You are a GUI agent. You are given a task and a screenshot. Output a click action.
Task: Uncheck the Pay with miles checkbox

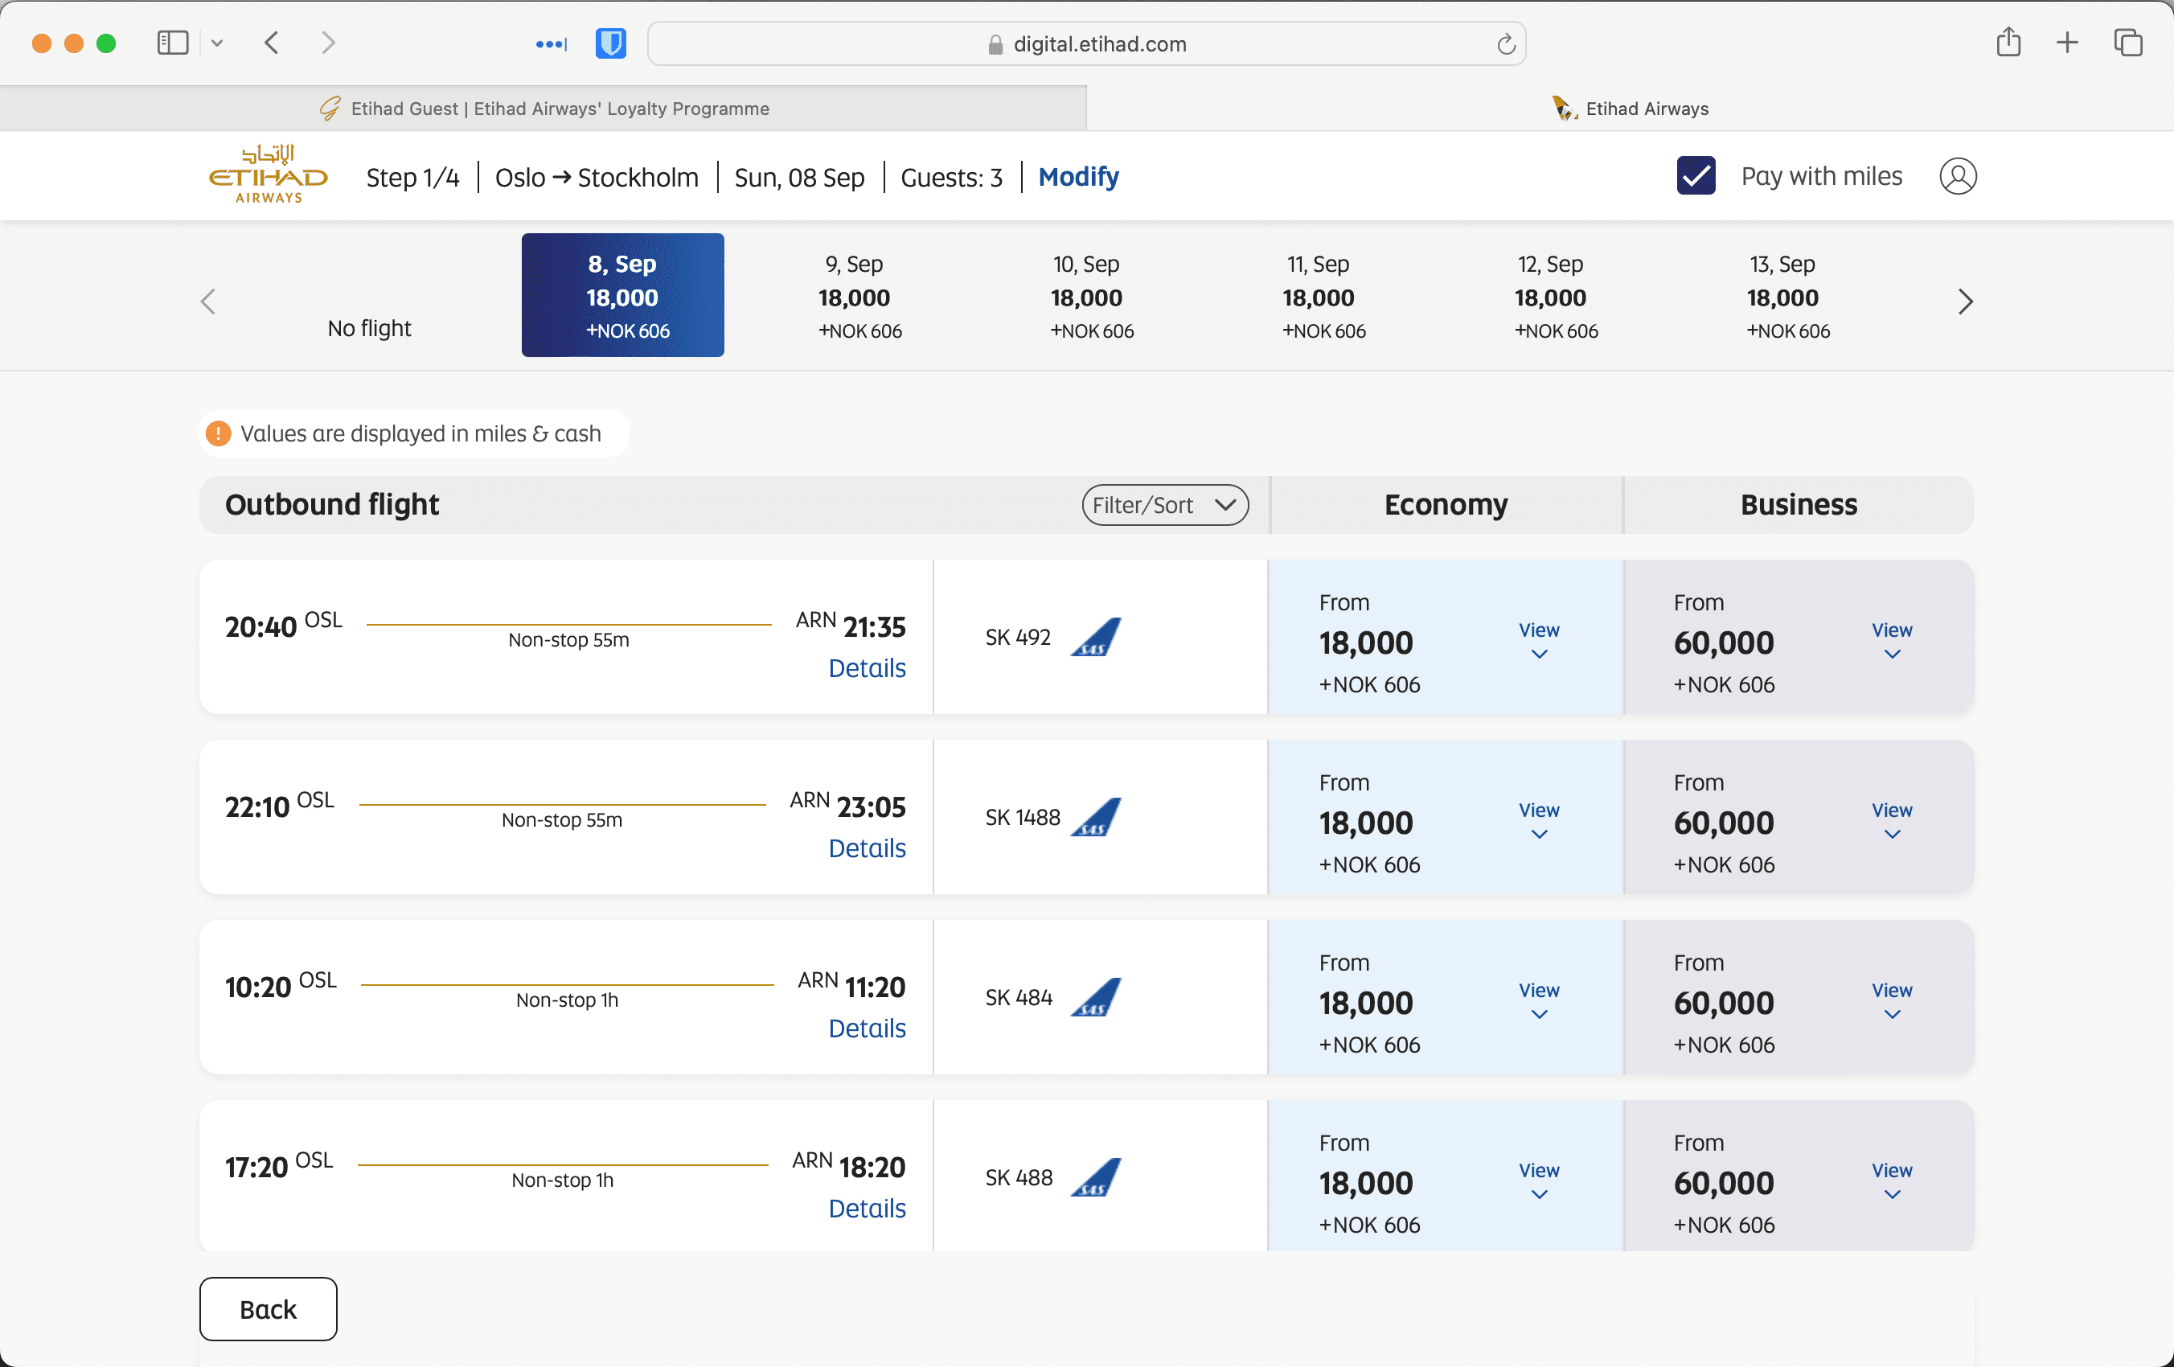click(1696, 176)
